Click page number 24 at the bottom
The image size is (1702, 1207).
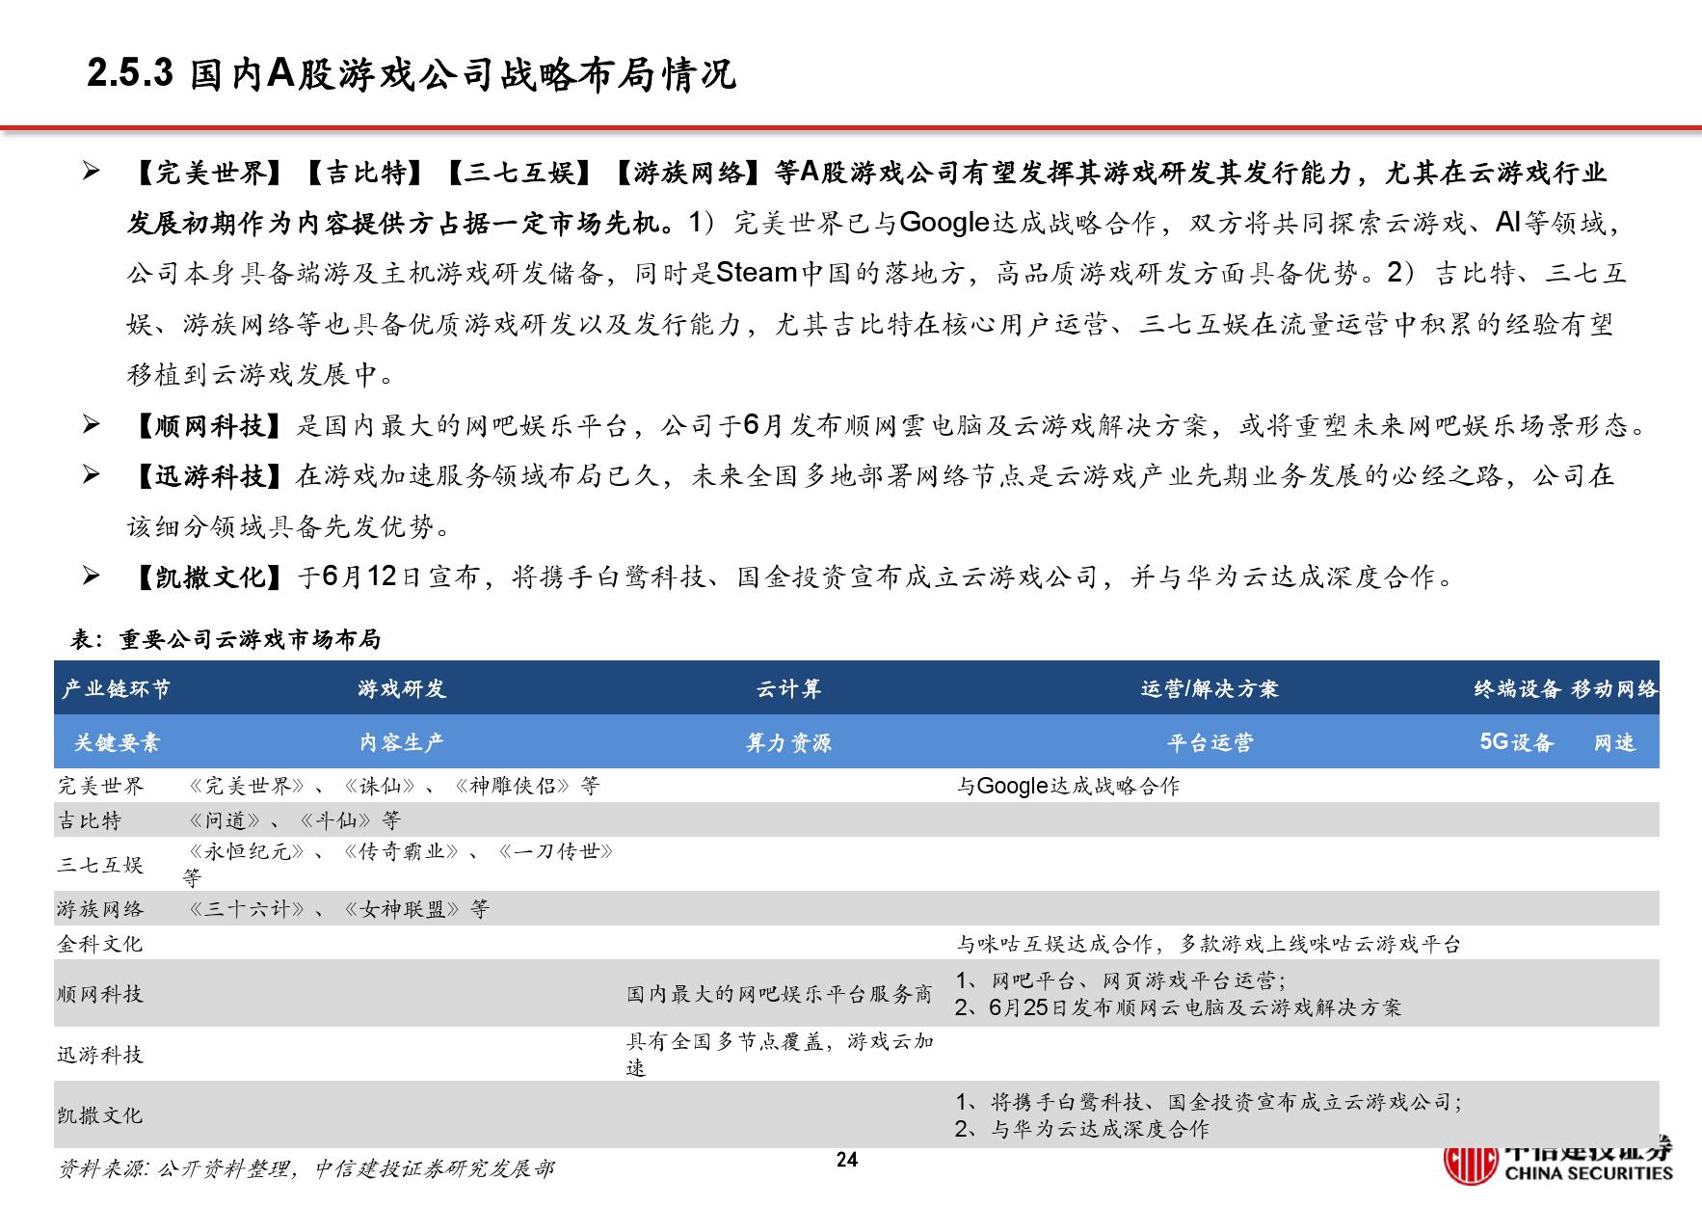[x=846, y=1160]
